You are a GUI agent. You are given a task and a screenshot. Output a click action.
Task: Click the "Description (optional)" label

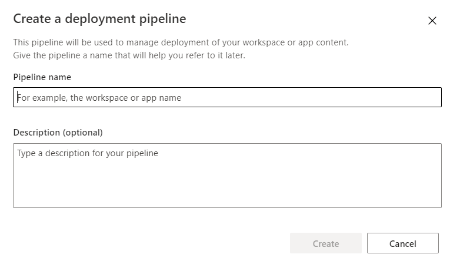(x=58, y=132)
